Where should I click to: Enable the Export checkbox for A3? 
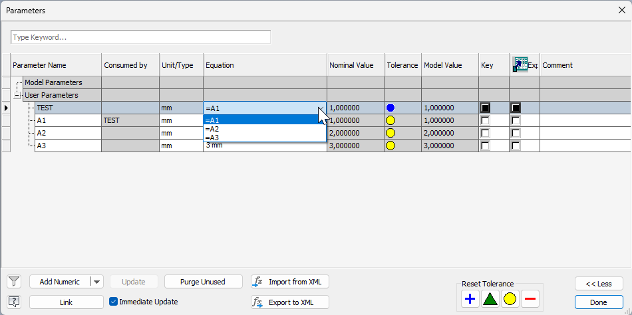516,146
